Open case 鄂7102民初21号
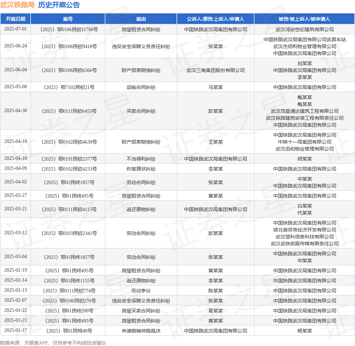This screenshot has width=355, height=346. point(68,87)
